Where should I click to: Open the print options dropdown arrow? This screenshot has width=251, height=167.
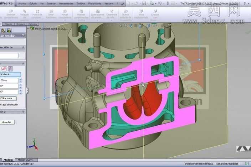(155, 4)
